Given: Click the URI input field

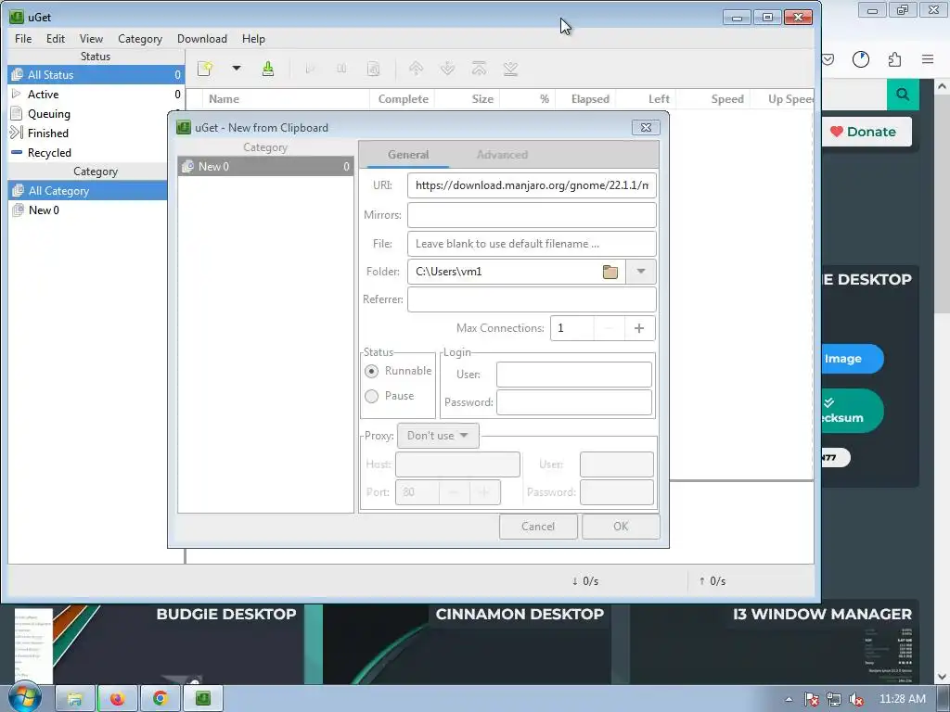Looking at the screenshot, I should (x=532, y=185).
